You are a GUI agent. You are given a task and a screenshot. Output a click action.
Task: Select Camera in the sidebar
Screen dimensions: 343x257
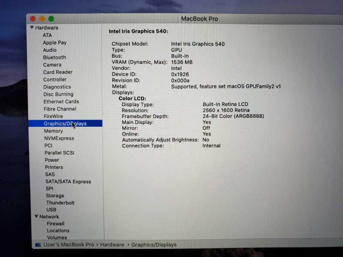click(x=52, y=65)
